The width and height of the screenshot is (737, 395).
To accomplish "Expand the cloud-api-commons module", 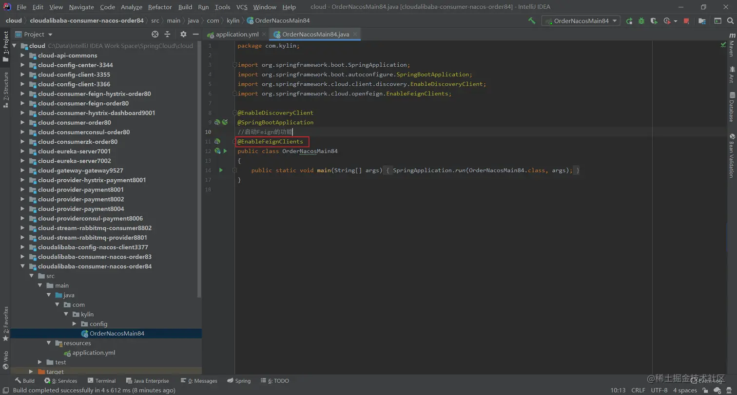I will click(x=22, y=56).
